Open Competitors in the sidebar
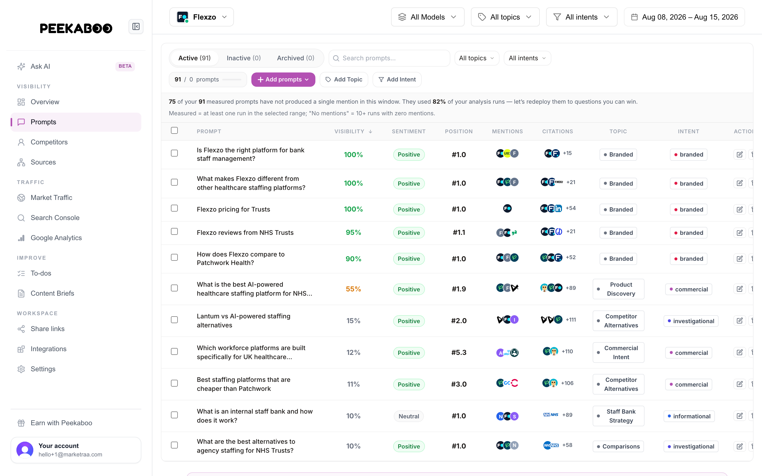The image size is (762, 476). click(76, 142)
